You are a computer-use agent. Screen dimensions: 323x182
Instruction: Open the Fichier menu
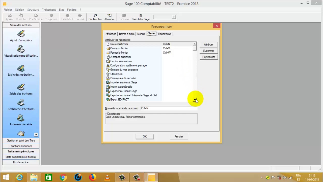point(8,10)
